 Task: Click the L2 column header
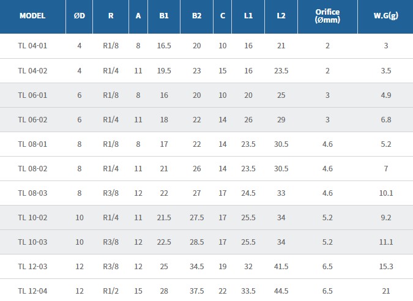281,16
